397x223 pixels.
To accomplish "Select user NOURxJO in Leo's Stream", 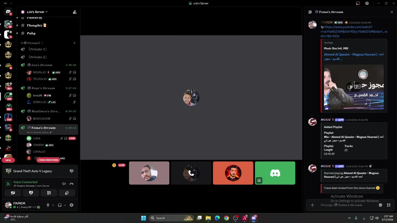I will coord(39,72).
